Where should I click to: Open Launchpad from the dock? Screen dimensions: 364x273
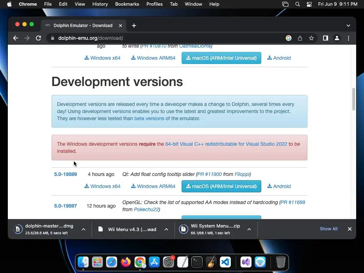(97, 262)
